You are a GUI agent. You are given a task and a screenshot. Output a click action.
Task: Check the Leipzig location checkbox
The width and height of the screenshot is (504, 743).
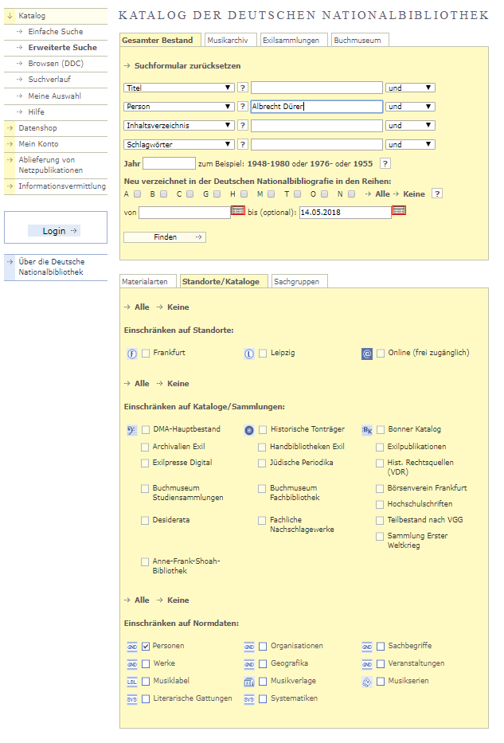pos(263,354)
